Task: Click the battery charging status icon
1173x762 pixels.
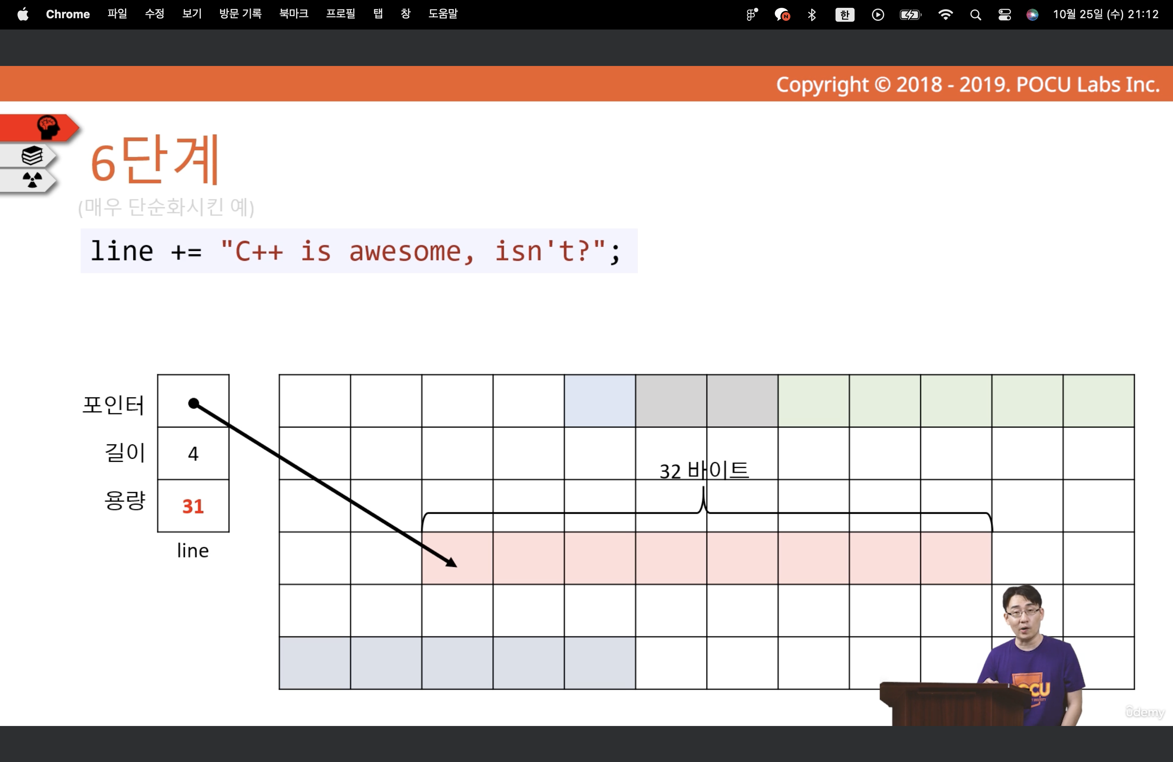Action: coord(910,15)
